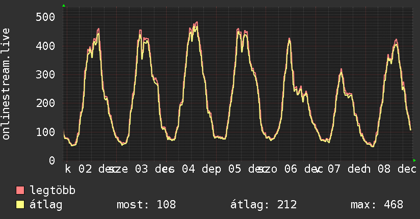Select the átlag legend label beside yellow swatch
The width and height of the screenshot is (420, 219).
(x=46, y=205)
